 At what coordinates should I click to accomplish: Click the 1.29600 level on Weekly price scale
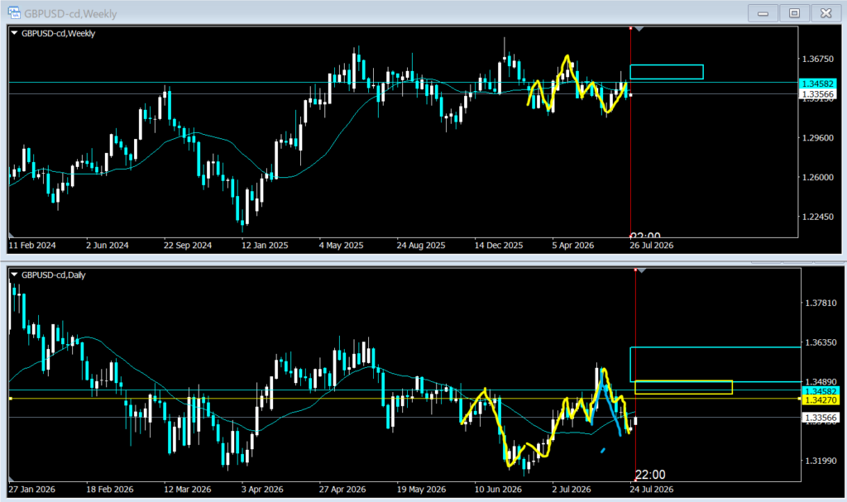[818, 138]
